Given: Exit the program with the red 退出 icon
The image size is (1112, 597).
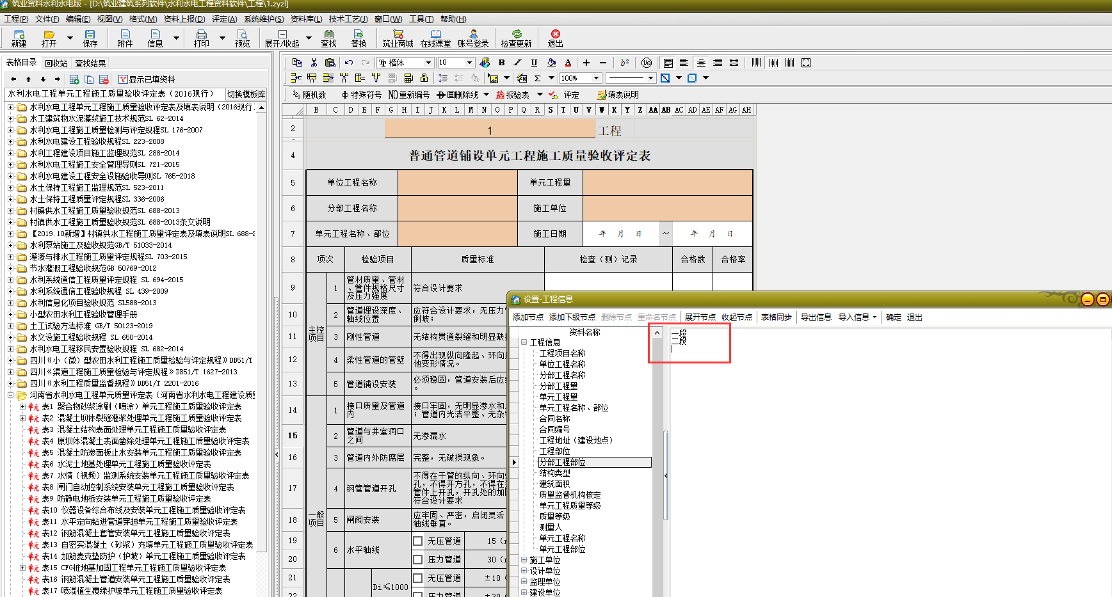Looking at the screenshot, I should click(x=555, y=38).
